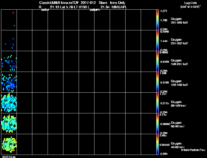Select the Oxygen 129-169 keV image panel
Image resolution: width=207 pixels, height=158 pixels.
(x=9, y=82)
